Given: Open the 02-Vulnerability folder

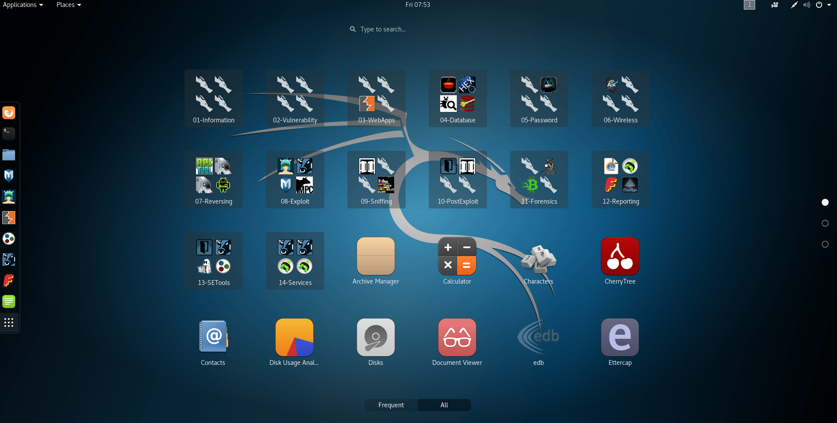Looking at the screenshot, I should 295,98.
